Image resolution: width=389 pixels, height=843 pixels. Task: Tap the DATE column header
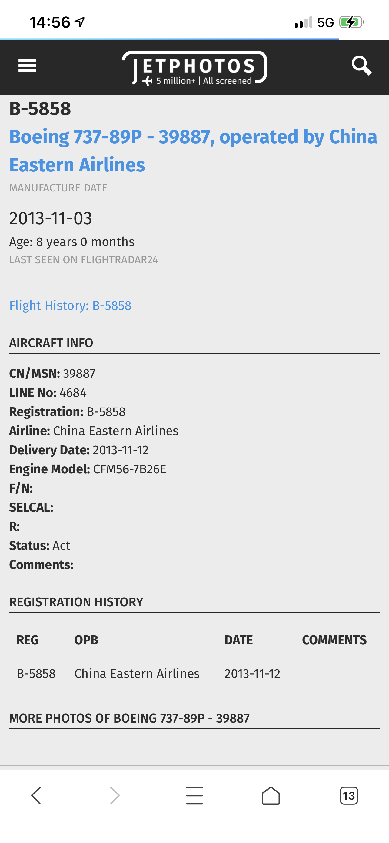coord(238,640)
